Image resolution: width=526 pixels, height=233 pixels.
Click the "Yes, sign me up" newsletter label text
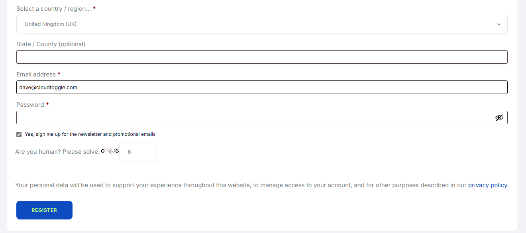90,134
